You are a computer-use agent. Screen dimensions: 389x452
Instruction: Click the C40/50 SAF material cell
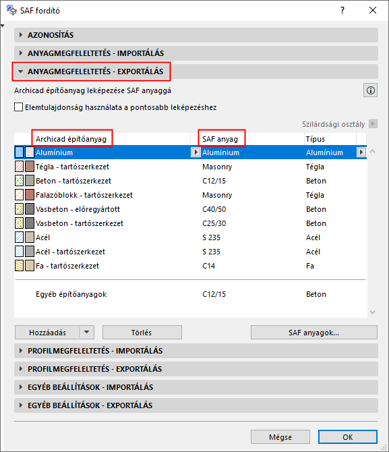pyautogui.click(x=214, y=209)
